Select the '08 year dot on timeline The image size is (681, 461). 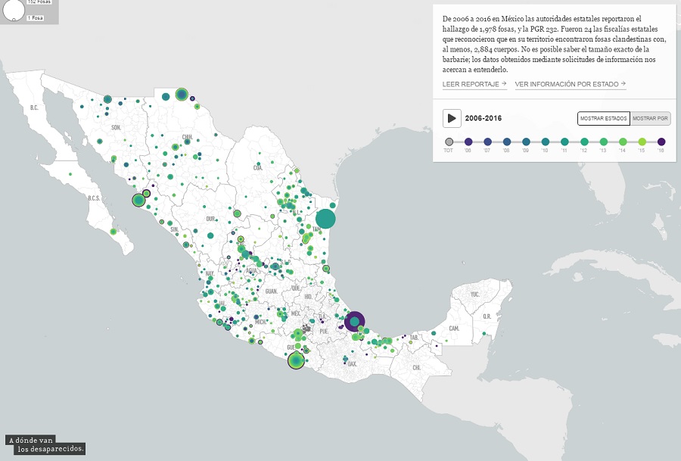pos(507,142)
